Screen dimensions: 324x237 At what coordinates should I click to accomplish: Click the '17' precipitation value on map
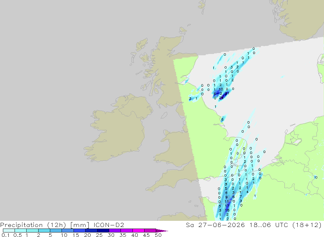click(227, 206)
